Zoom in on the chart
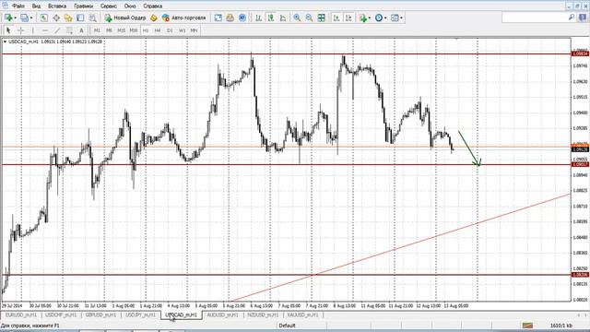 297,18
